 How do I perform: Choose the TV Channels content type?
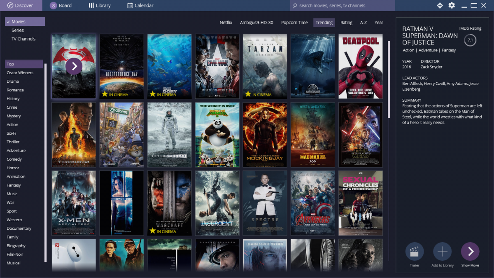23,39
